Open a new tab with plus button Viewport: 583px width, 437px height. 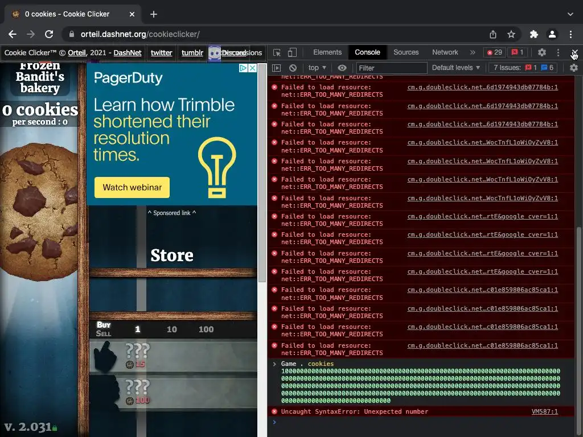pos(154,14)
